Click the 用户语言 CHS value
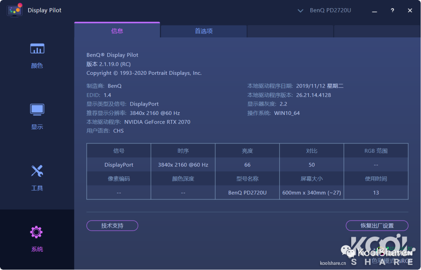The image size is (421, 270). pyautogui.click(x=119, y=131)
